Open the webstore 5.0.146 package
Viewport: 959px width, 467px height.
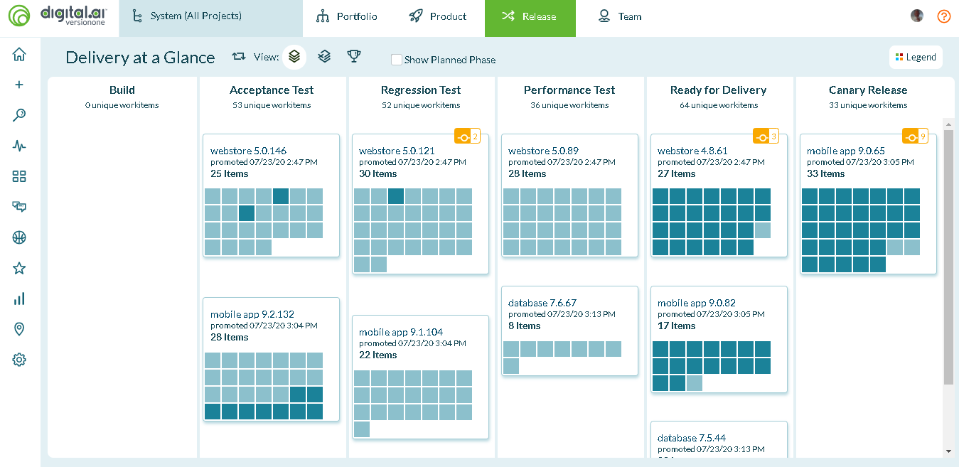pos(248,151)
